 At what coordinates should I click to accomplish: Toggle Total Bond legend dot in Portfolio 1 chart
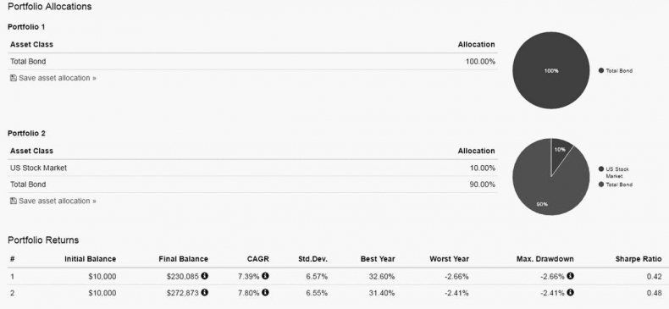click(x=601, y=71)
